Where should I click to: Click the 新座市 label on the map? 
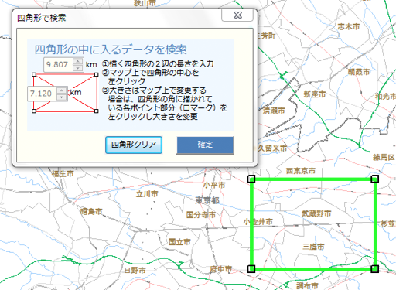[315, 94]
